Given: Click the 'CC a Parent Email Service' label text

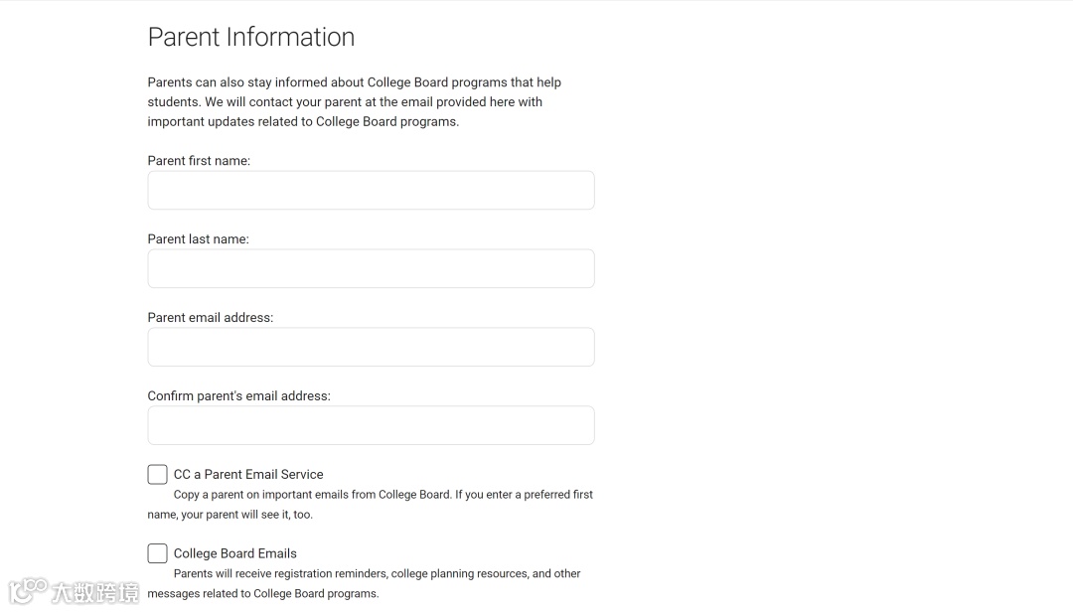Looking at the screenshot, I should click(248, 475).
